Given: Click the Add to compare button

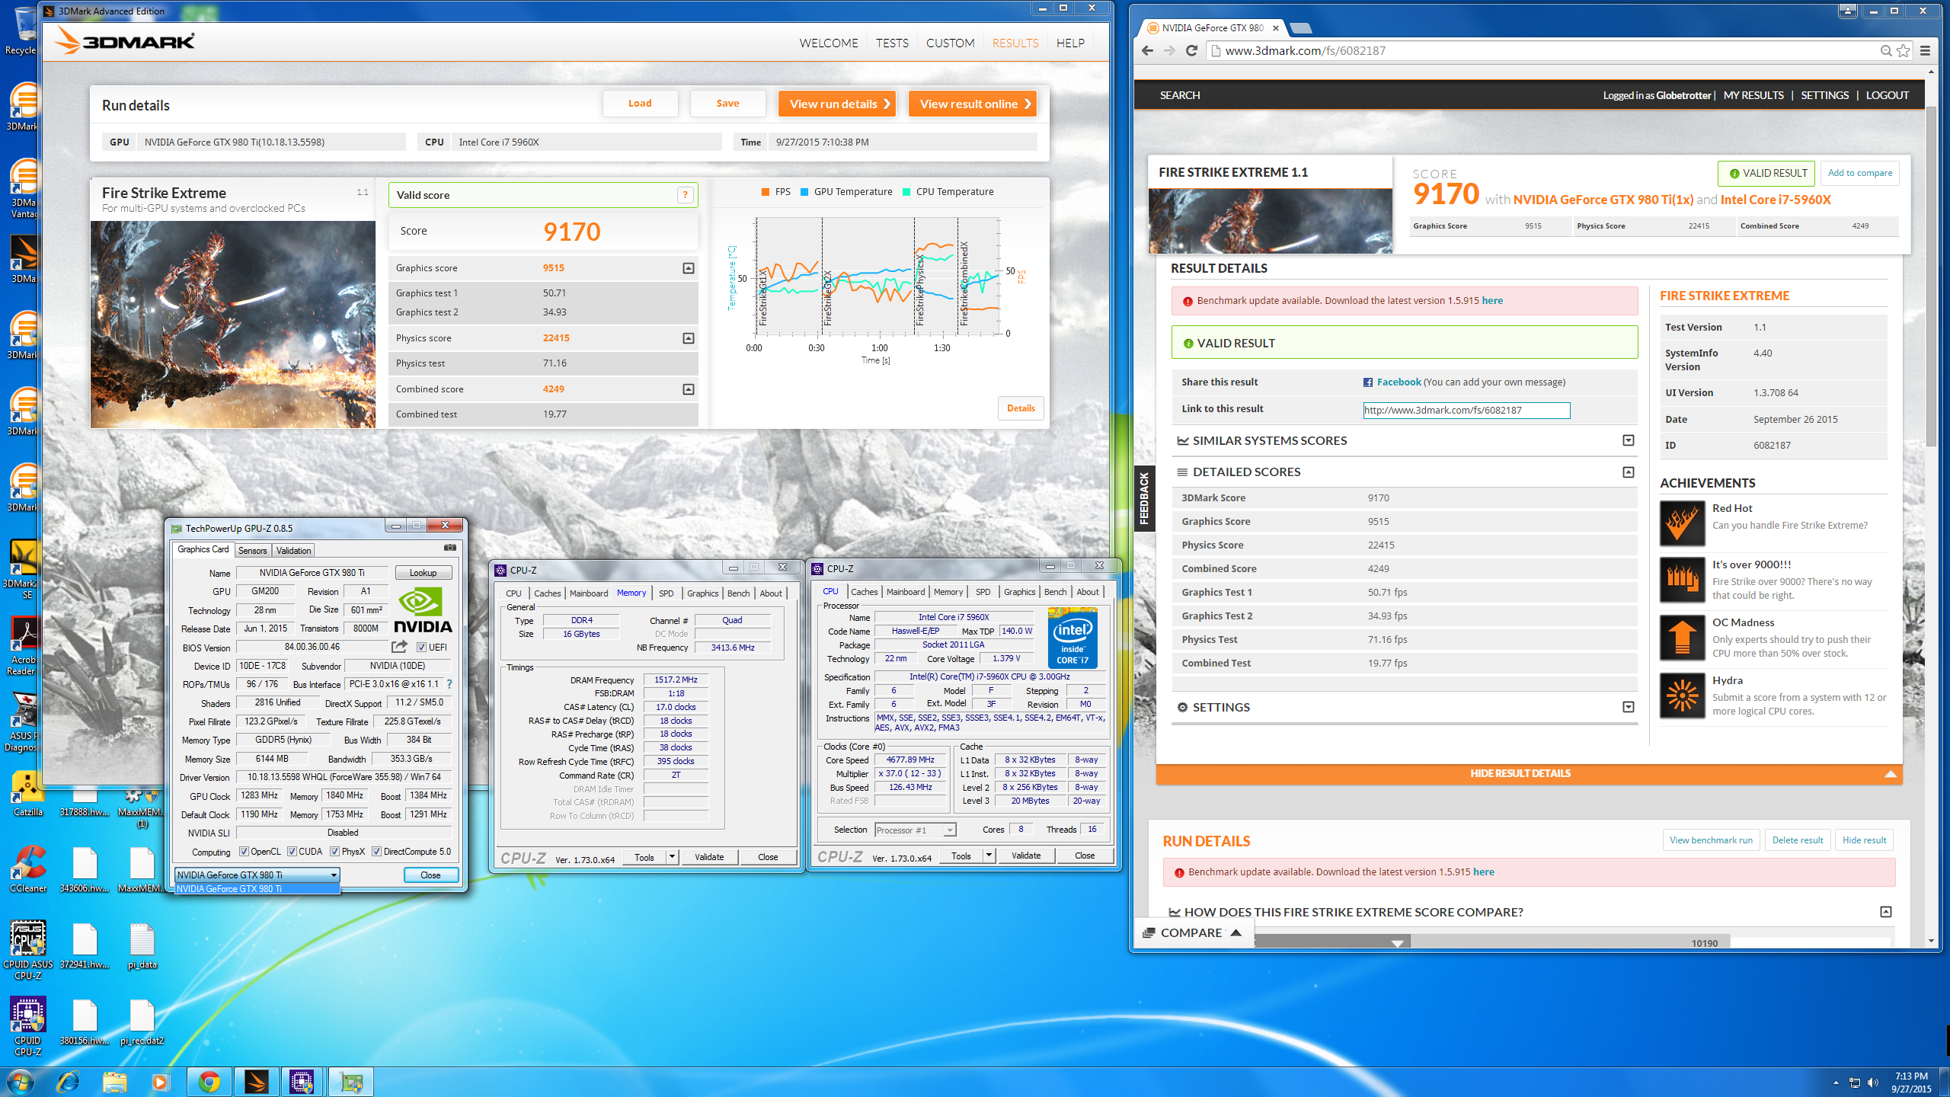Looking at the screenshot, I should (1859, 173).
